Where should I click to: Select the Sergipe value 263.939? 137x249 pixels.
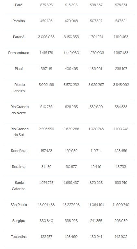click(x=121, y=221)
